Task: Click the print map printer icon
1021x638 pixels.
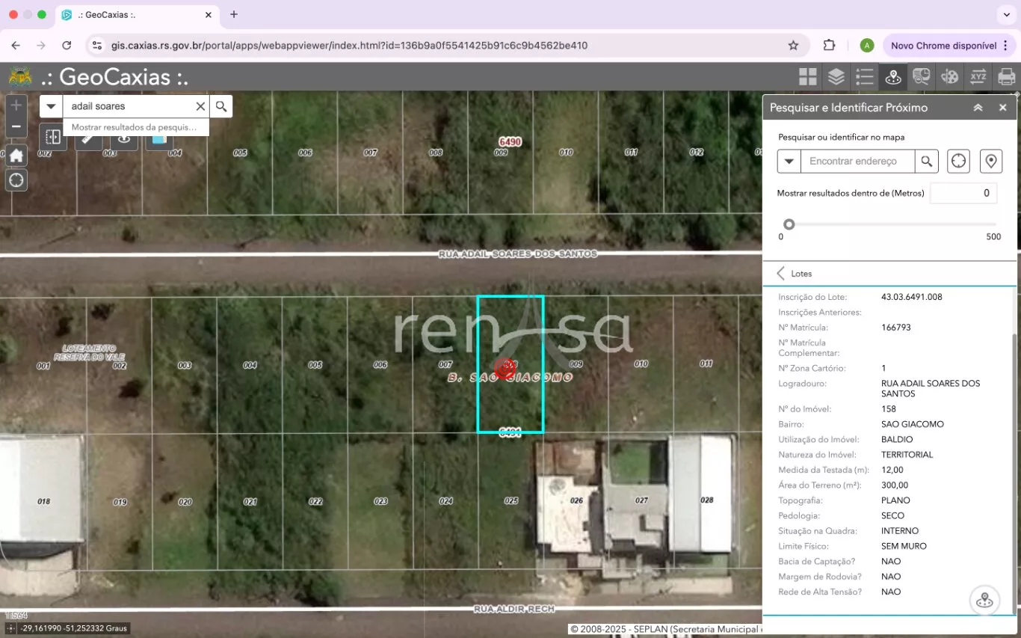Action: (1006, 76)
